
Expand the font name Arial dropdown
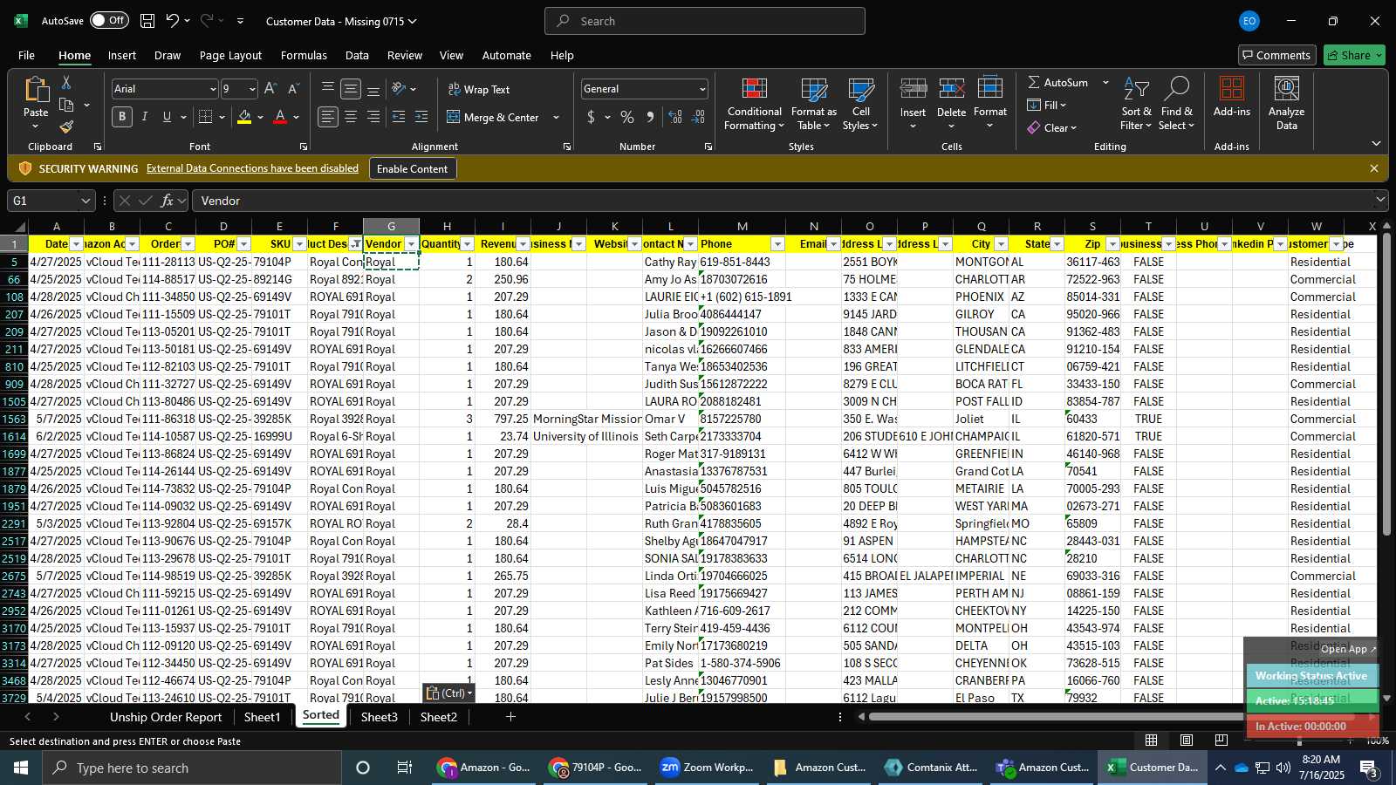pyautogui.click(x=212, y=89)
